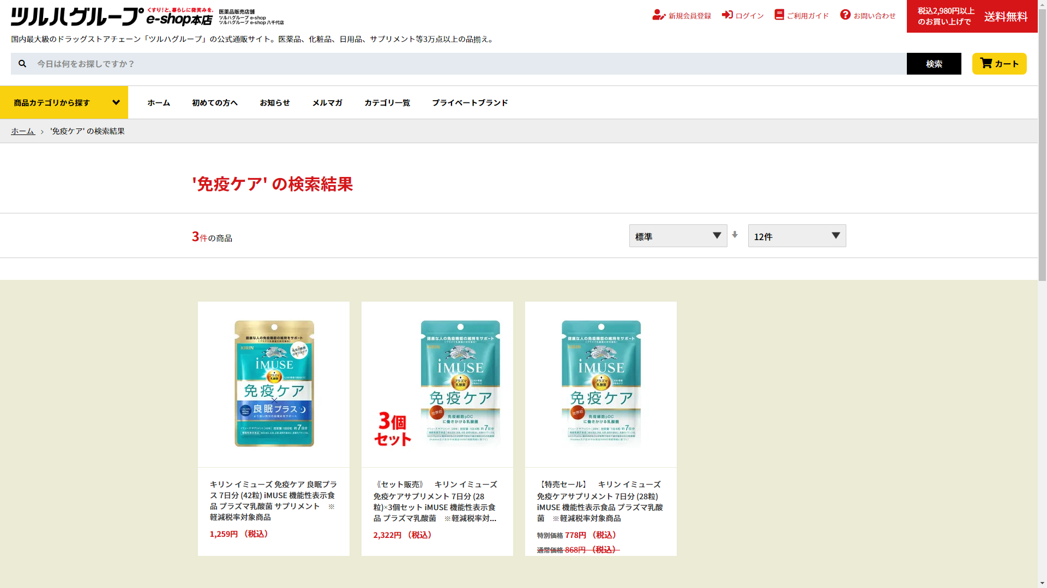The height and width of the screenshot is (588, 1047).
Task: Open the プライベートブランド menu item
Action: [470, 102]
